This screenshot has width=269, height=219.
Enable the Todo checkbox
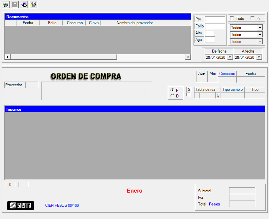tap(232, 18)
